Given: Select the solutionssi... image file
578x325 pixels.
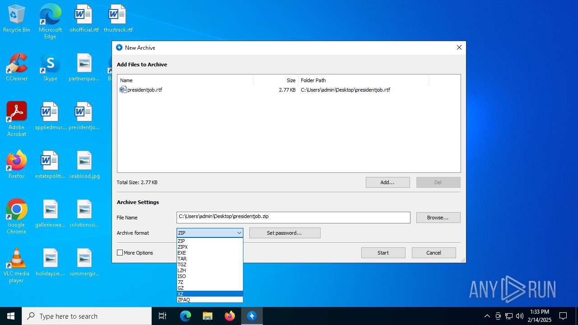Looking at the screenshot, I should pyautogui.click(x=84, y=214).
